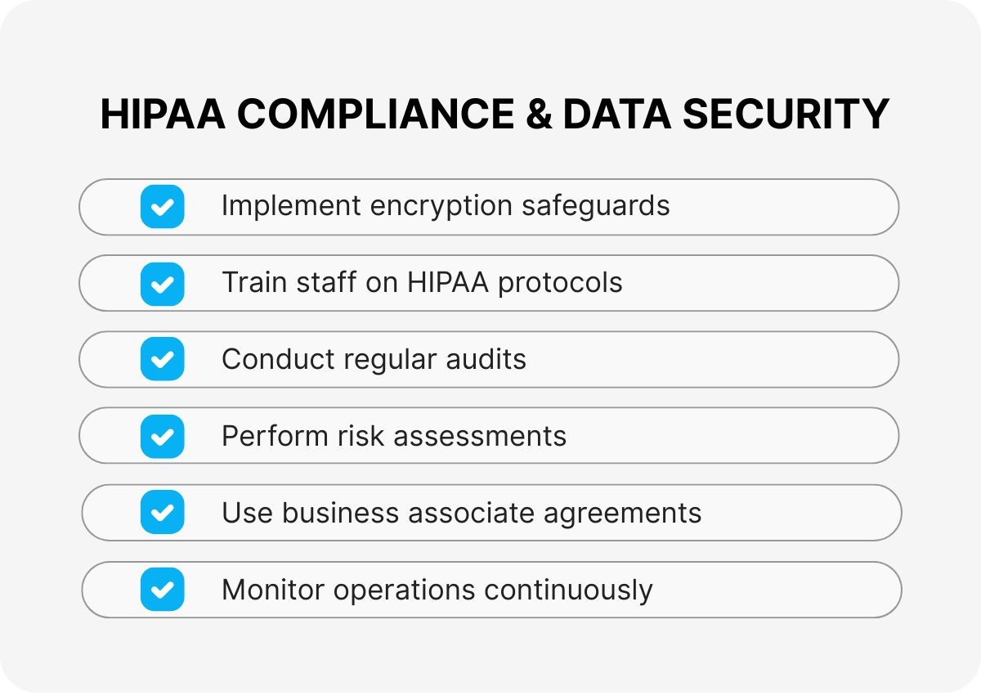This screenshot has height=696, width=981.
Task: Click the 'Conduct regular audits' text
Action: (374, 359)
